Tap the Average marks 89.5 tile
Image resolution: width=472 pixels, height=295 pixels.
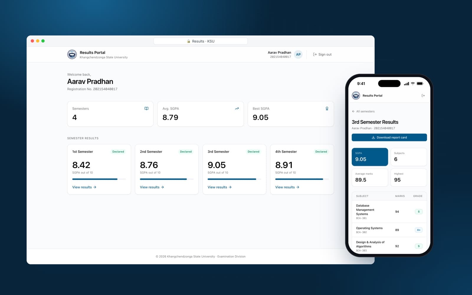[x=370, y=178]
